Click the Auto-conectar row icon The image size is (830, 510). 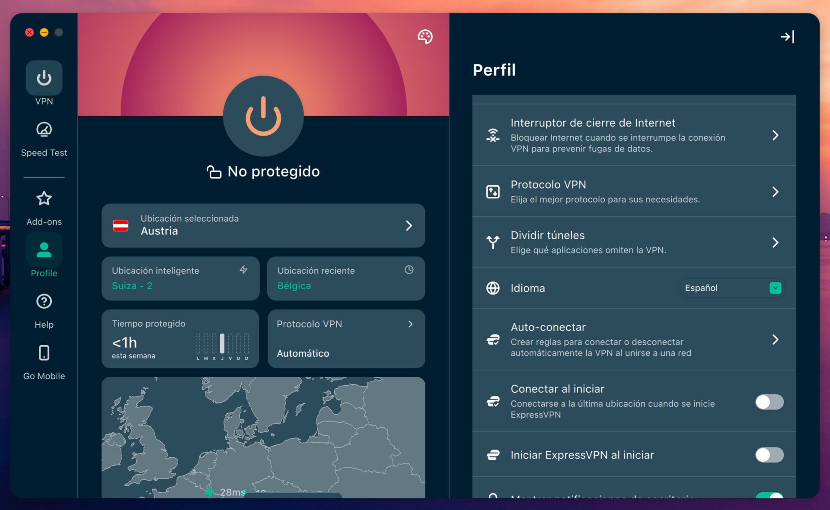click(493, 340)
